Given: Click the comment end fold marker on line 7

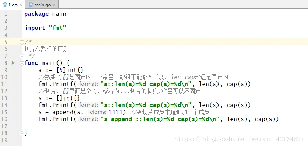Looking at the screenshot, I should click(x=22, y=56).
